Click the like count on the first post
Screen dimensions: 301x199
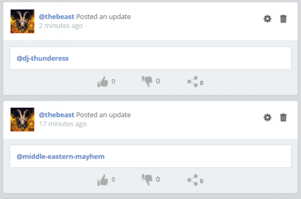pos(113,81)
